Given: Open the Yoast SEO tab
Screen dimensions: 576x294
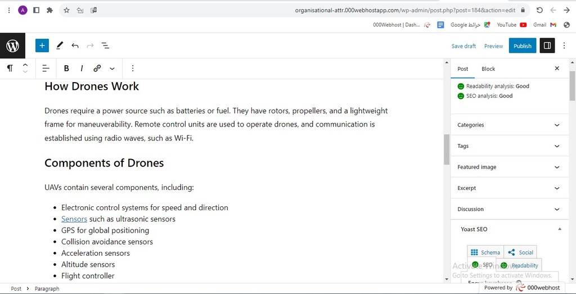Looking at the screenshot, I should (482, 265).
